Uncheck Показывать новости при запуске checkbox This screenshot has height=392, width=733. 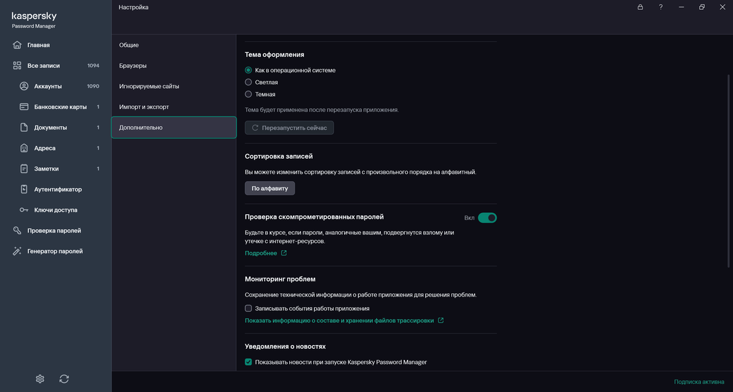[x=248, y=362]
